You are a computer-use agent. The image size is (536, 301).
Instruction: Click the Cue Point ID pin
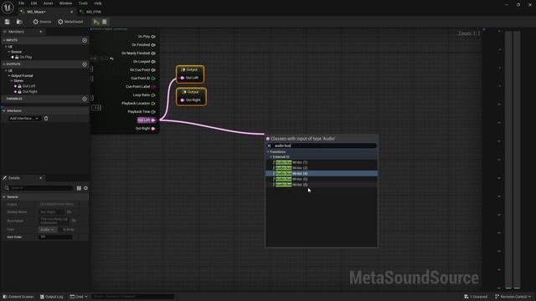click(x=153, y=79)
